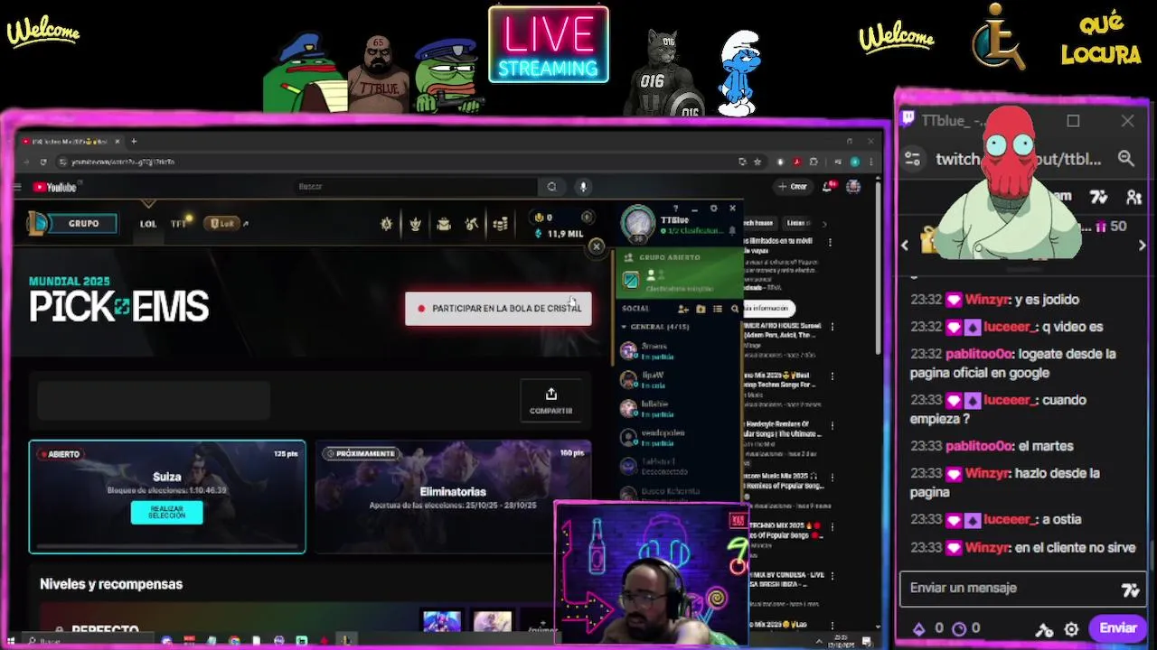Click the GRUPO button in League client
1157x650 pixels.
click(x=83, y=223)
